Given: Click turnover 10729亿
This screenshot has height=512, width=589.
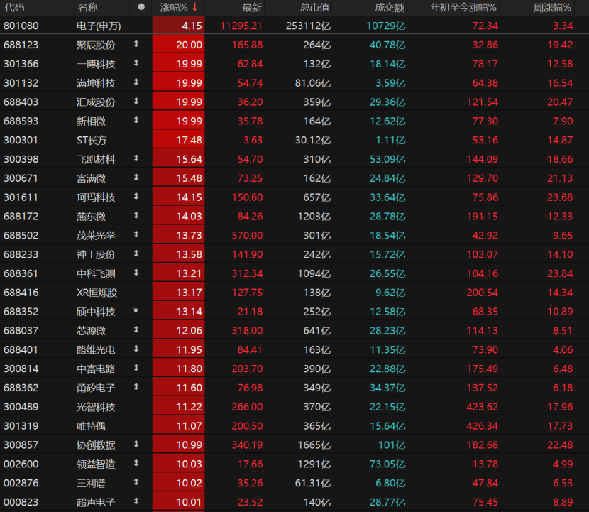Looking at the screenshot, I should pos(386,26).
